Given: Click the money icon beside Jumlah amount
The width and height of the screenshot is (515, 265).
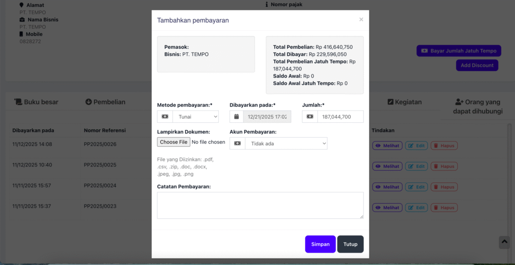Looking at the screenshot, I should tap(310, 117).
